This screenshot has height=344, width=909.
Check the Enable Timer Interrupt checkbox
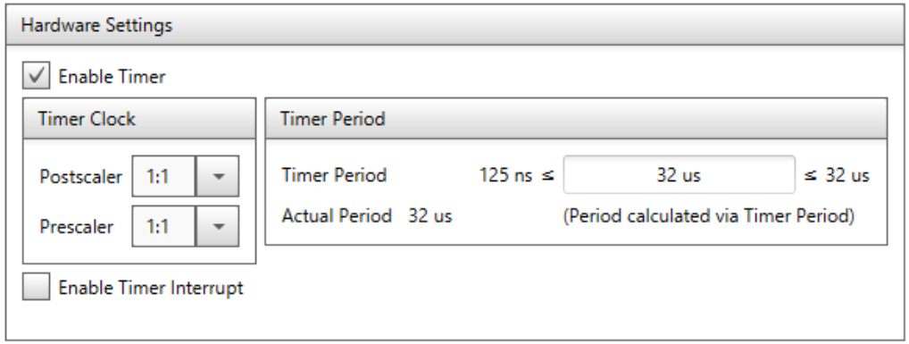tap(36, 287)
